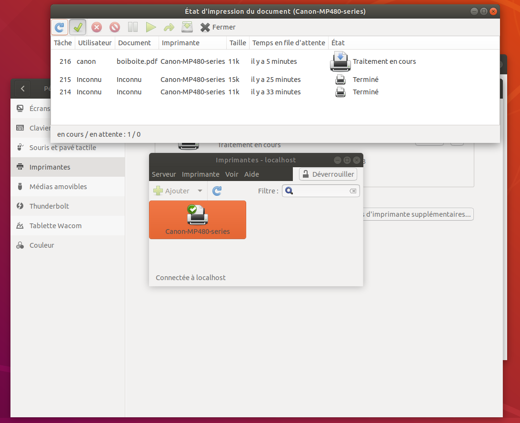Close the print status window
This screenshot has height=423, width=520.
[493, 11]
